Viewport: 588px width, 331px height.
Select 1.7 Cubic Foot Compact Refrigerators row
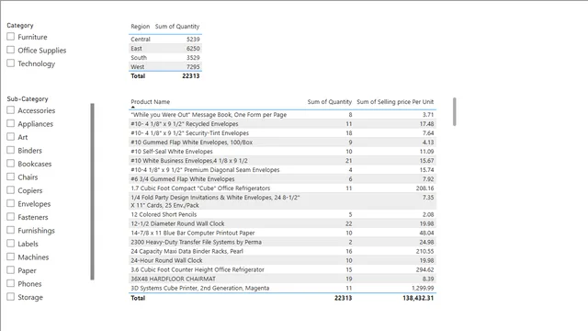[282, 188]
